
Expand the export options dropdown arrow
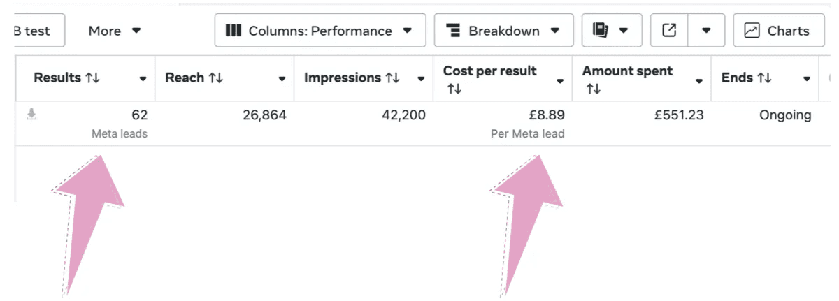(706, 31)
